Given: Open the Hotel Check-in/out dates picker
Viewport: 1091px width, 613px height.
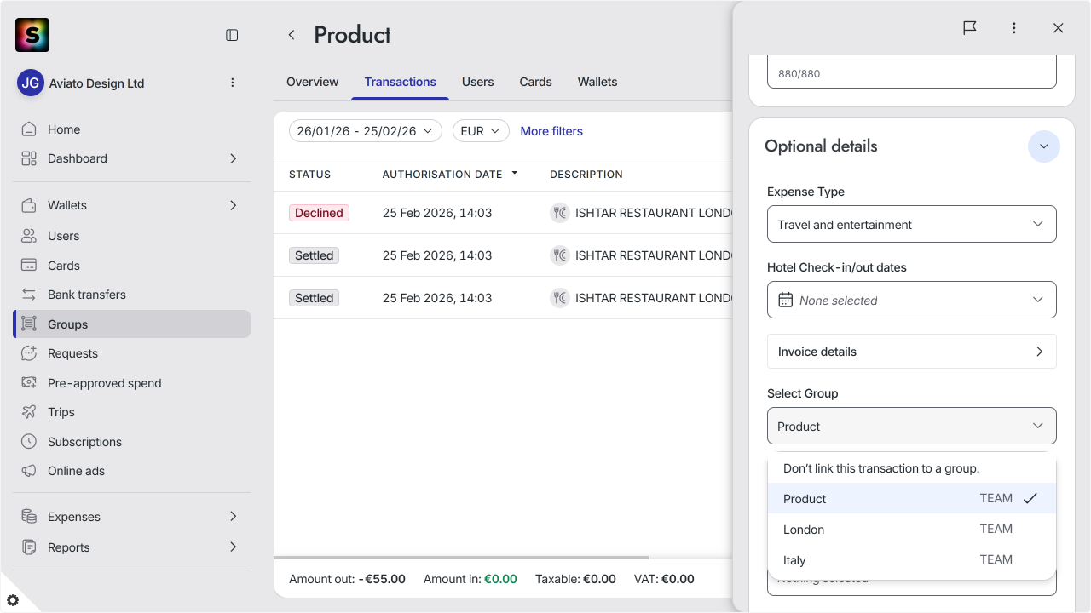Looking at the screenshot, I should [912, 300].
